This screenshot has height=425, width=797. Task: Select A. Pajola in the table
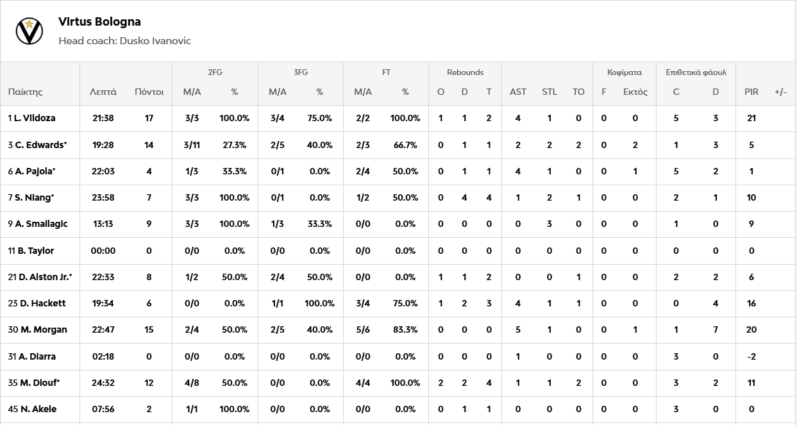[35, 171]
